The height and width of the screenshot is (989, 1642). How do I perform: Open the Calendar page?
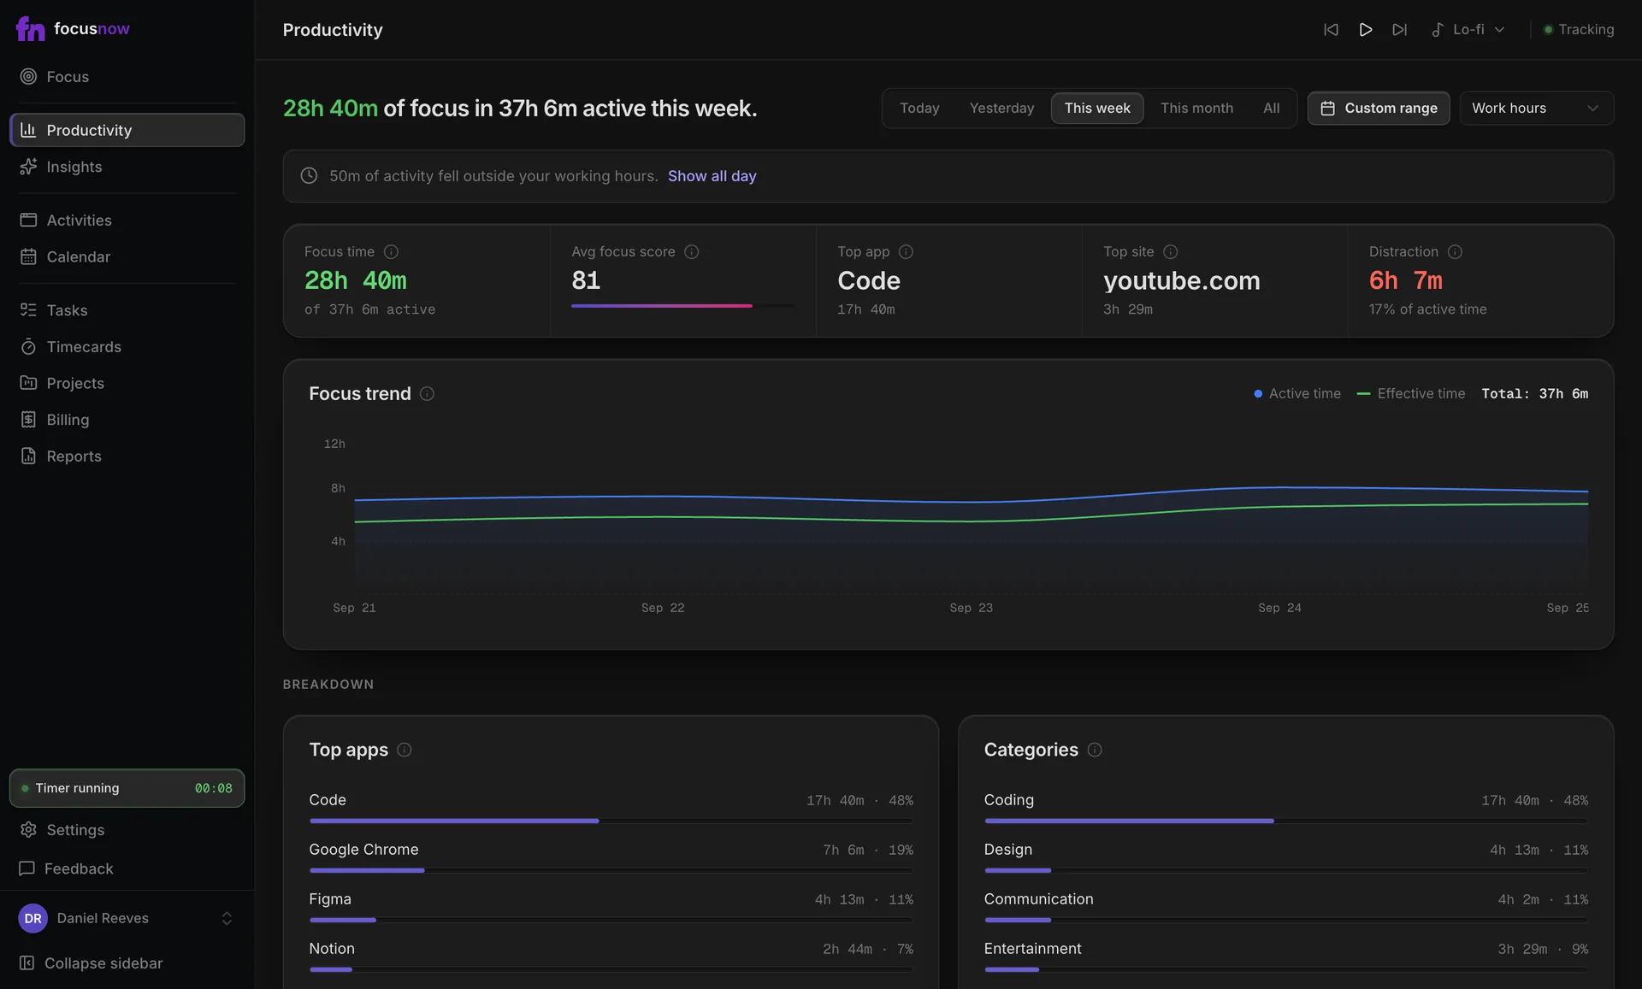(x=127, y=257)
